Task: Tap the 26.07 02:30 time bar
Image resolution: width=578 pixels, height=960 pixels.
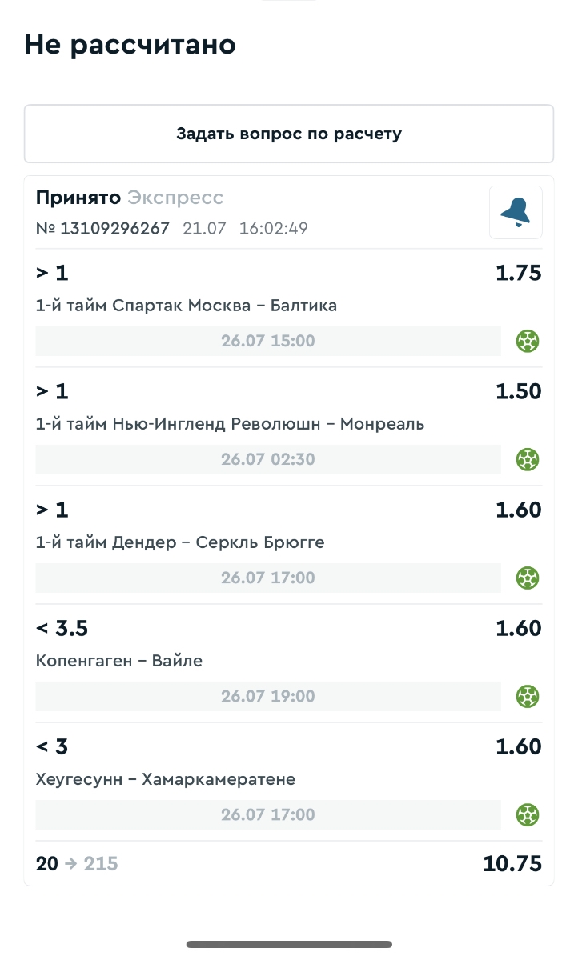Action: (x=268, y=460)
